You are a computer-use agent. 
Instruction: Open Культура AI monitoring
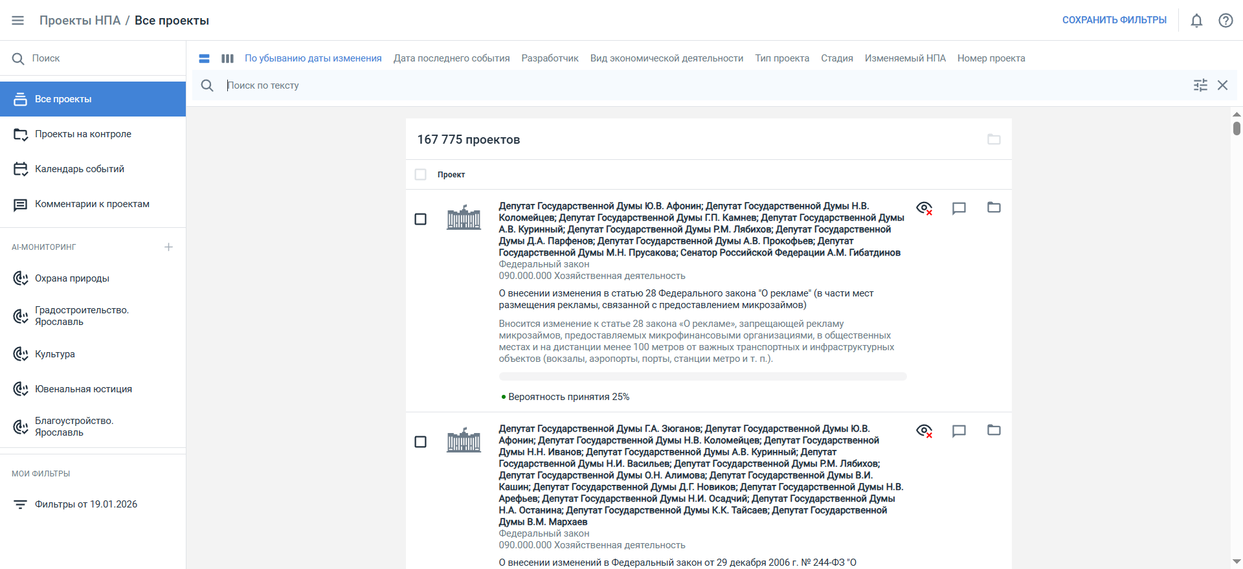[x=93, y=354]
